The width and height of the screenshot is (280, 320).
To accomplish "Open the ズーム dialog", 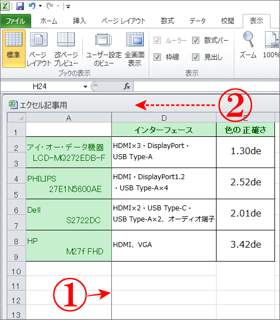I will click(x=248, y=45).
